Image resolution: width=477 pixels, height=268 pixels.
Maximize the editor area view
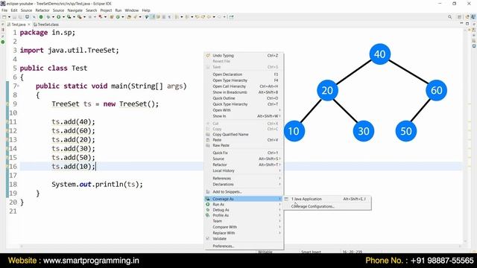point(467,24)
